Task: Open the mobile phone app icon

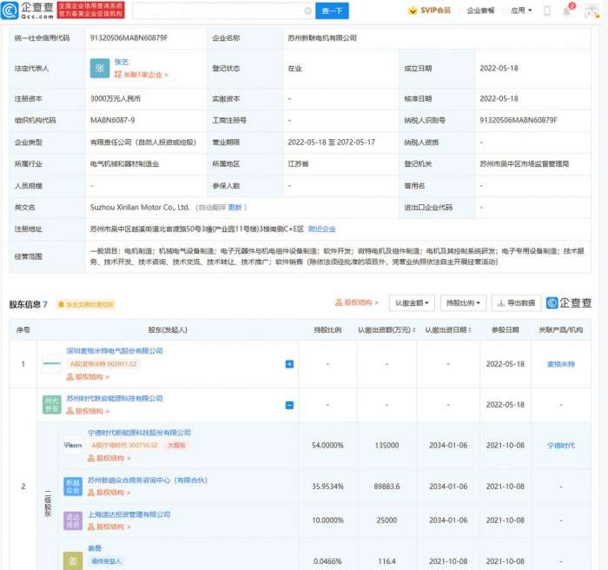Action: (x=546, y=11)
